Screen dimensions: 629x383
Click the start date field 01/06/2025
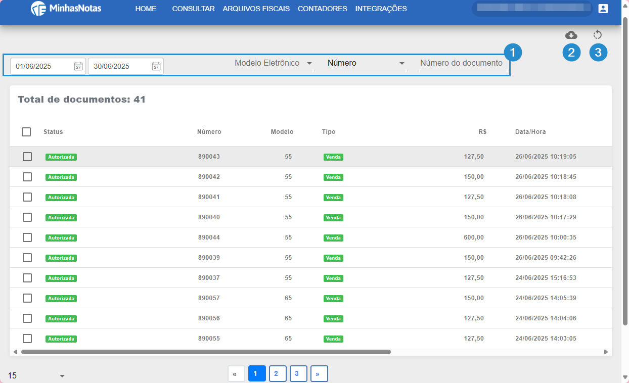pos(48,66)
